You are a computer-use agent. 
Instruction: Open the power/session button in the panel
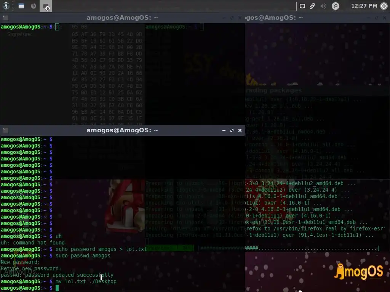[x=384, y=6]
